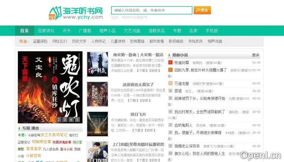Open the 这游戏也太真实了 cover image
Viewport: 284px width, 162px height.
point(97,94)
